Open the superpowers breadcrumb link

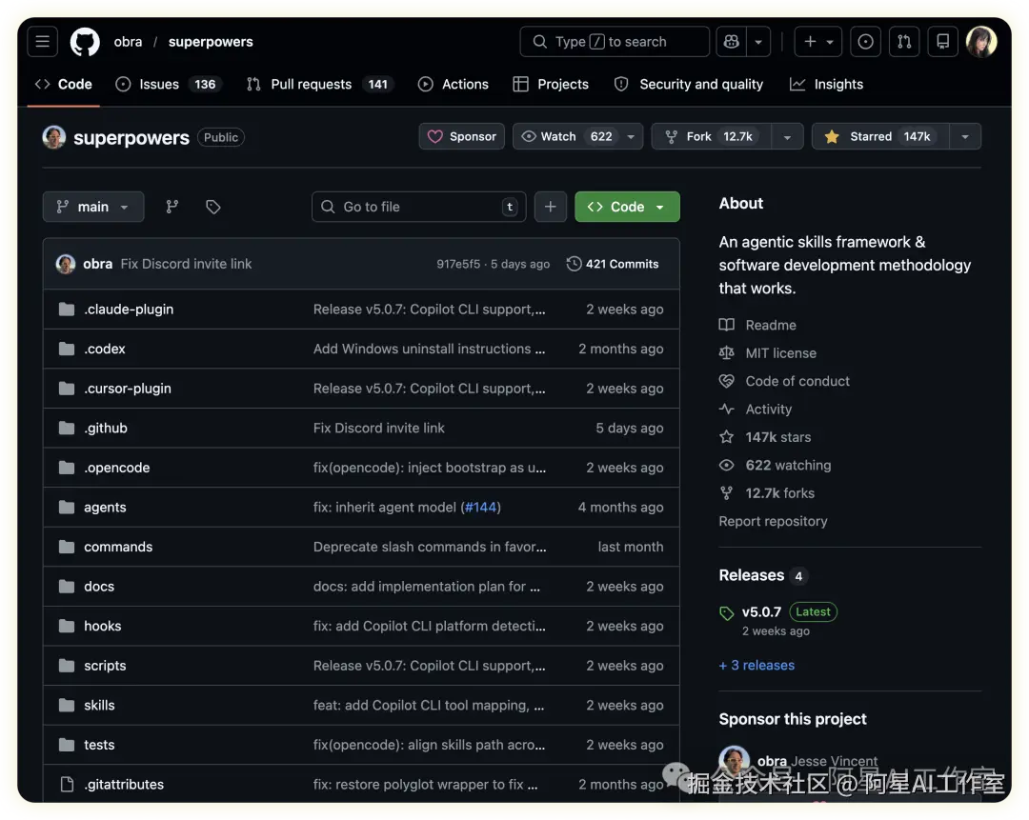pyautogui.click(x=211, y=42)
